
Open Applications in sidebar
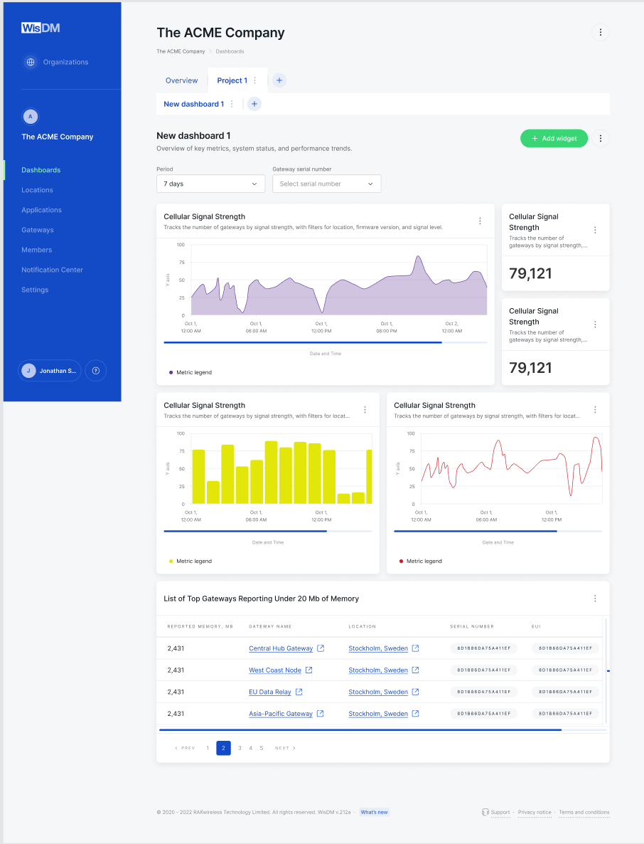[x=41, y=210]
